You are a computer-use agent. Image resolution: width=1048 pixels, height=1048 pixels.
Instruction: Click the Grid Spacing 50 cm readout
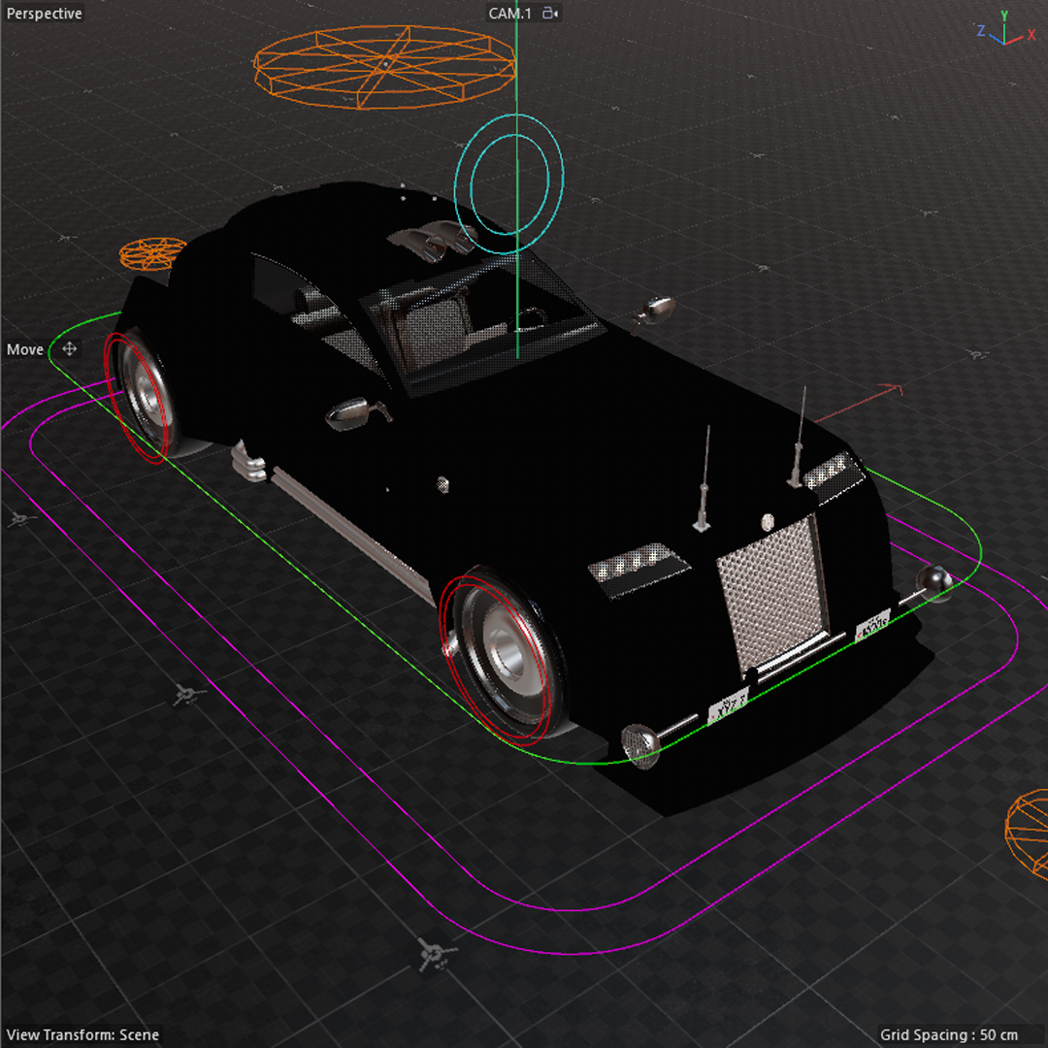tap(949, 1034)
